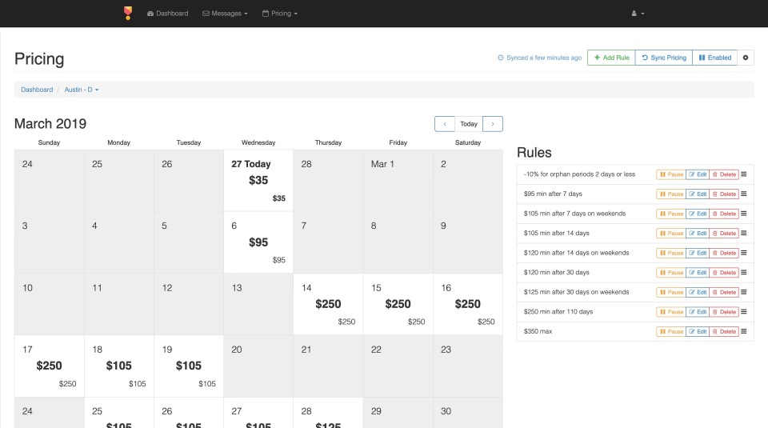Select March 18 cell priced $105
This screenshot has height=428, width=768.
119,366
